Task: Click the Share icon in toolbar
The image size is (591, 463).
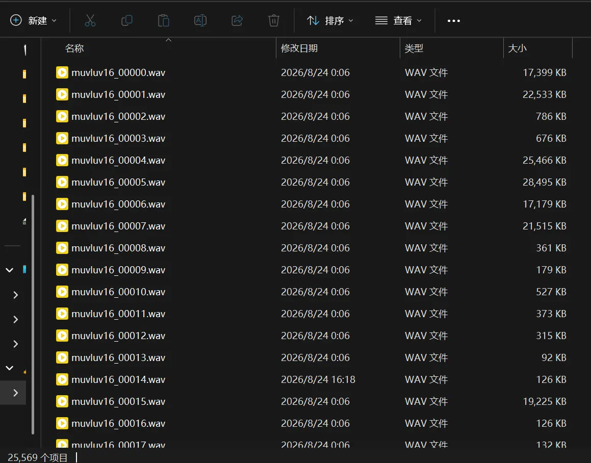Action: tap(237, 20)
